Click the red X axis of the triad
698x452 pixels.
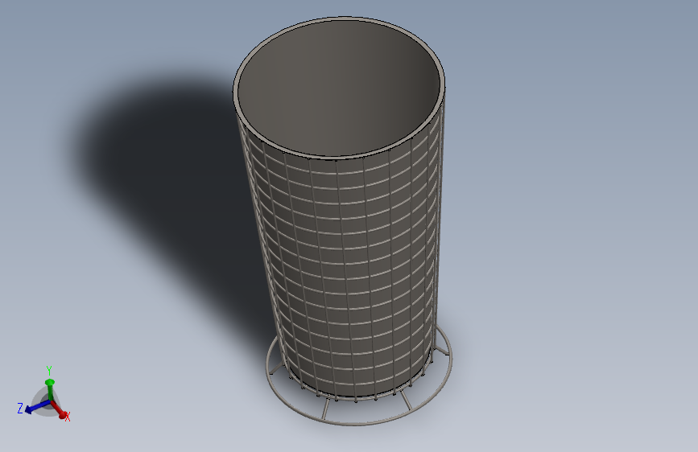58,409
